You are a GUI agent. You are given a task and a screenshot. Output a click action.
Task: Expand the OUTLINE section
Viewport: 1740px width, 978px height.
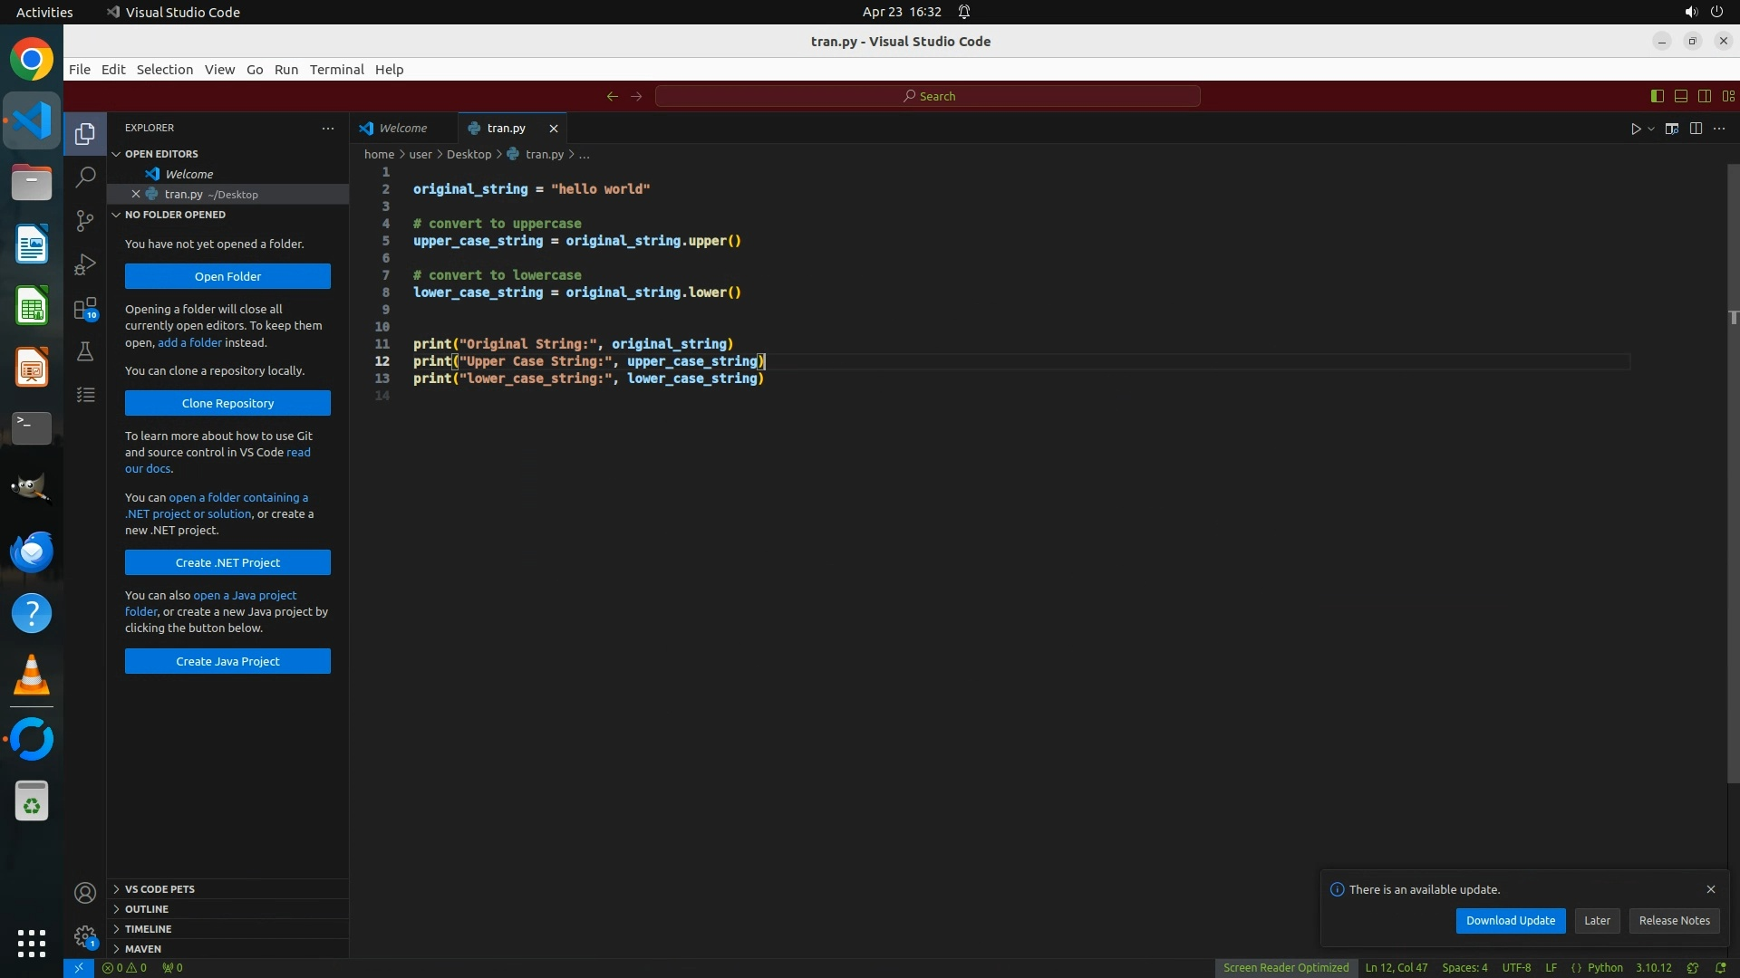point(146,909)
